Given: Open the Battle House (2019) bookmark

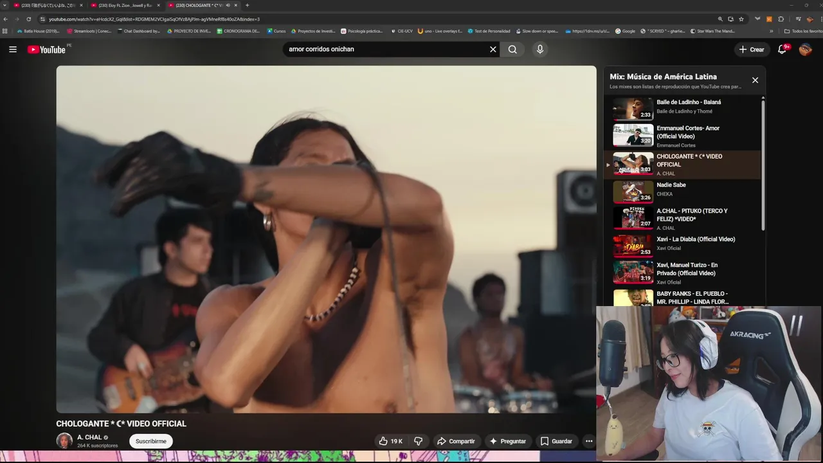Looking at the screenshot, I should (x=39, y=31).
